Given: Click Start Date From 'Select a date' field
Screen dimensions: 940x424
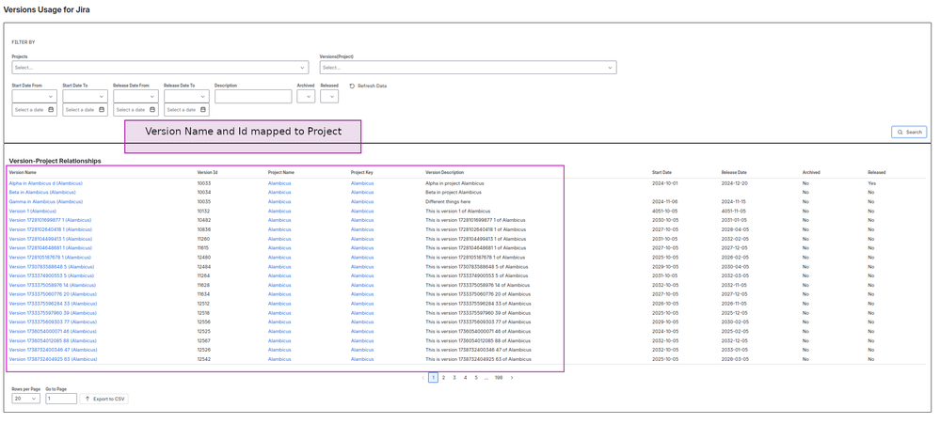Looking at the screenshot, I should [35, 110].
